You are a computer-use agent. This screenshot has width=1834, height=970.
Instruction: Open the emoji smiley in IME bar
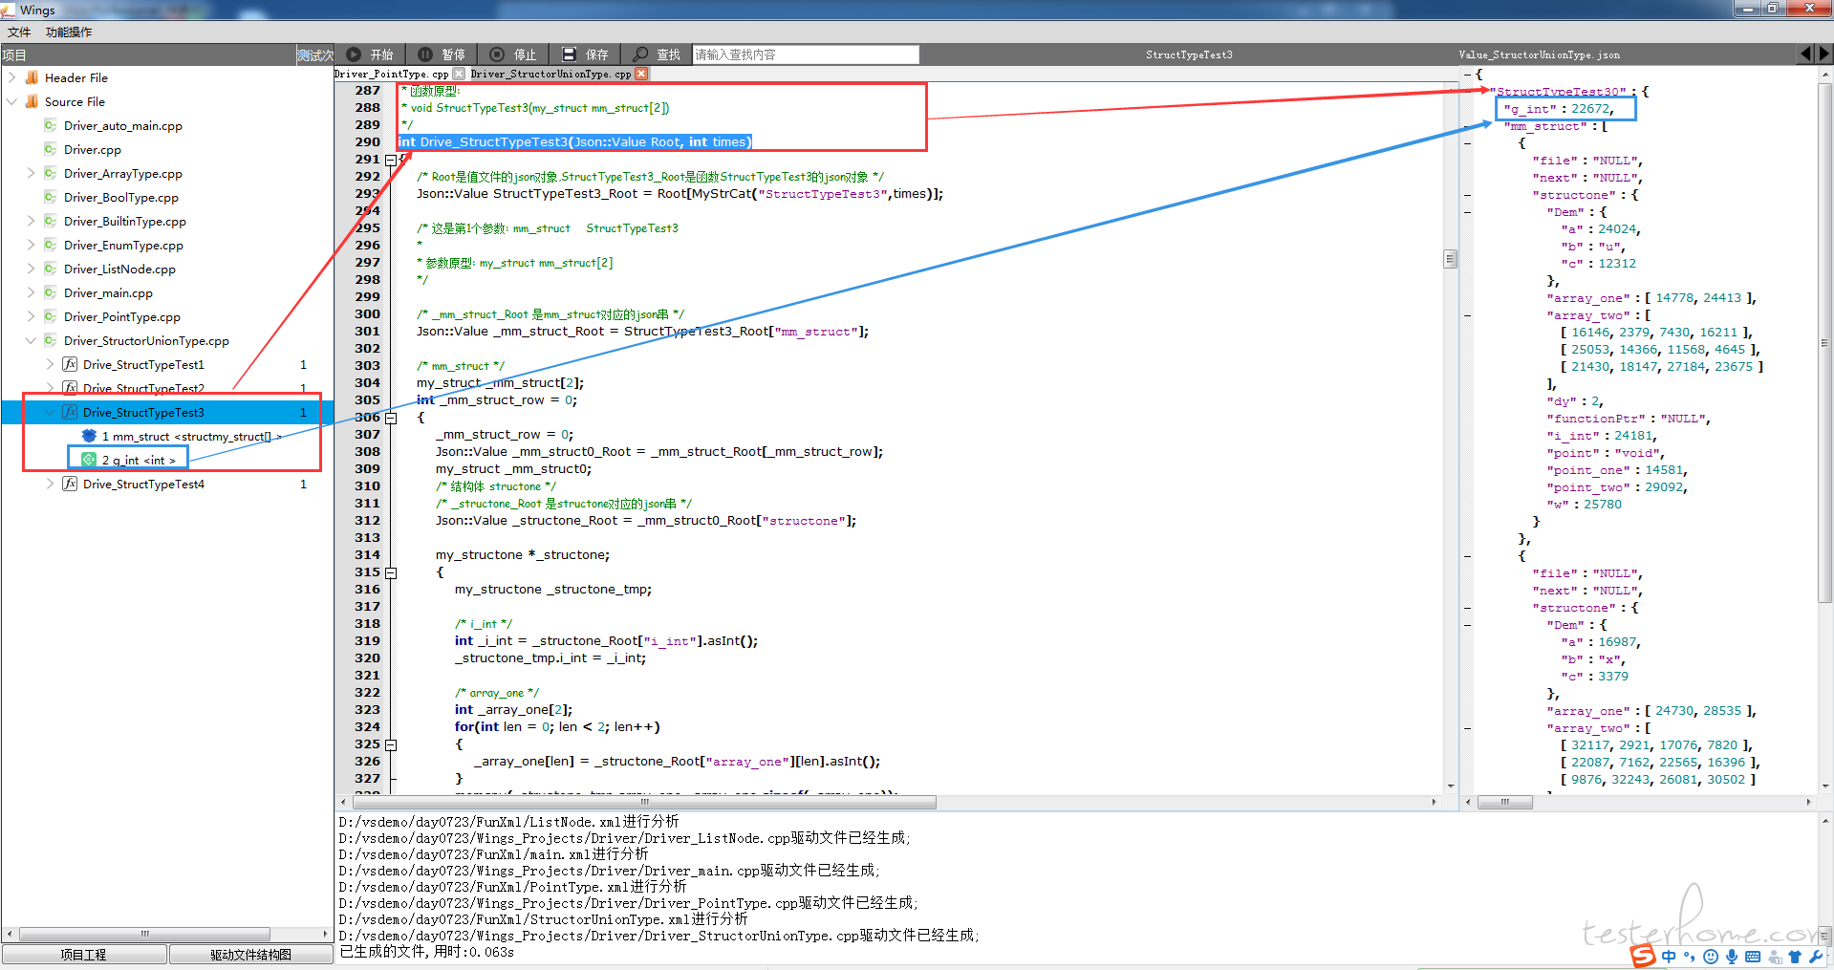(x=1711, y=957)
